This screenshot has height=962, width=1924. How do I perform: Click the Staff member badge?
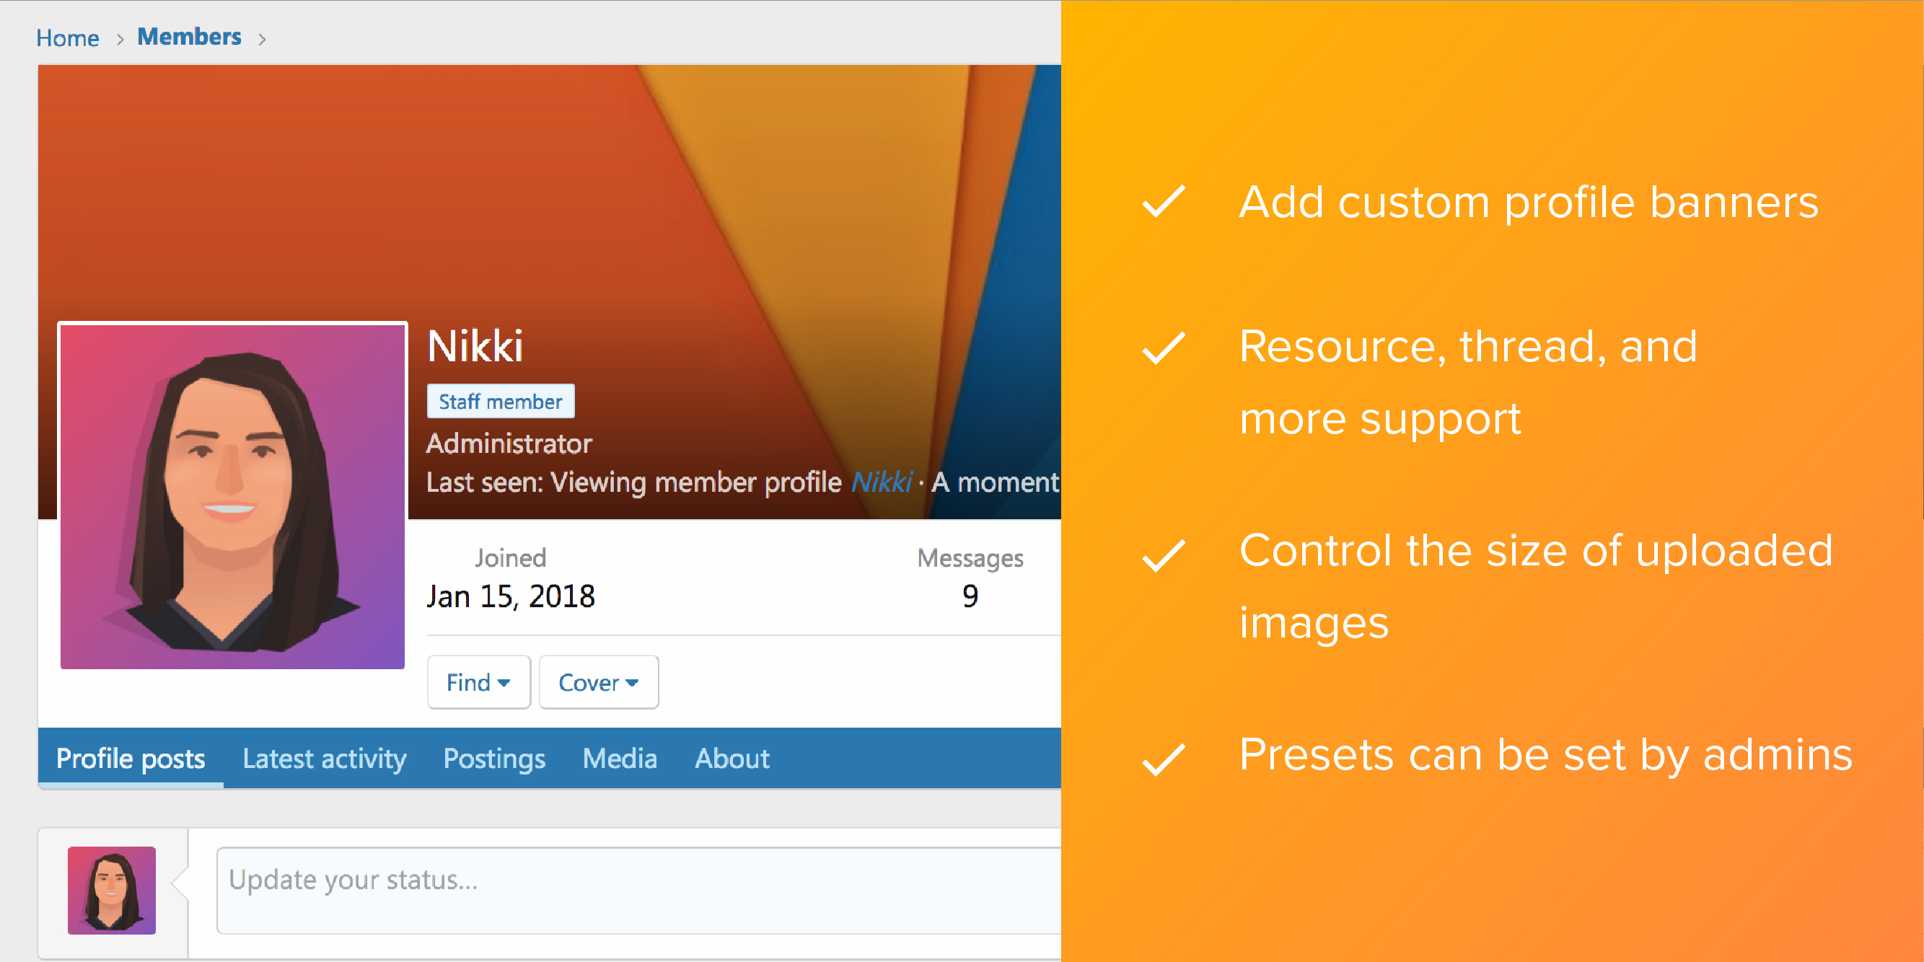tap(501, 401)
